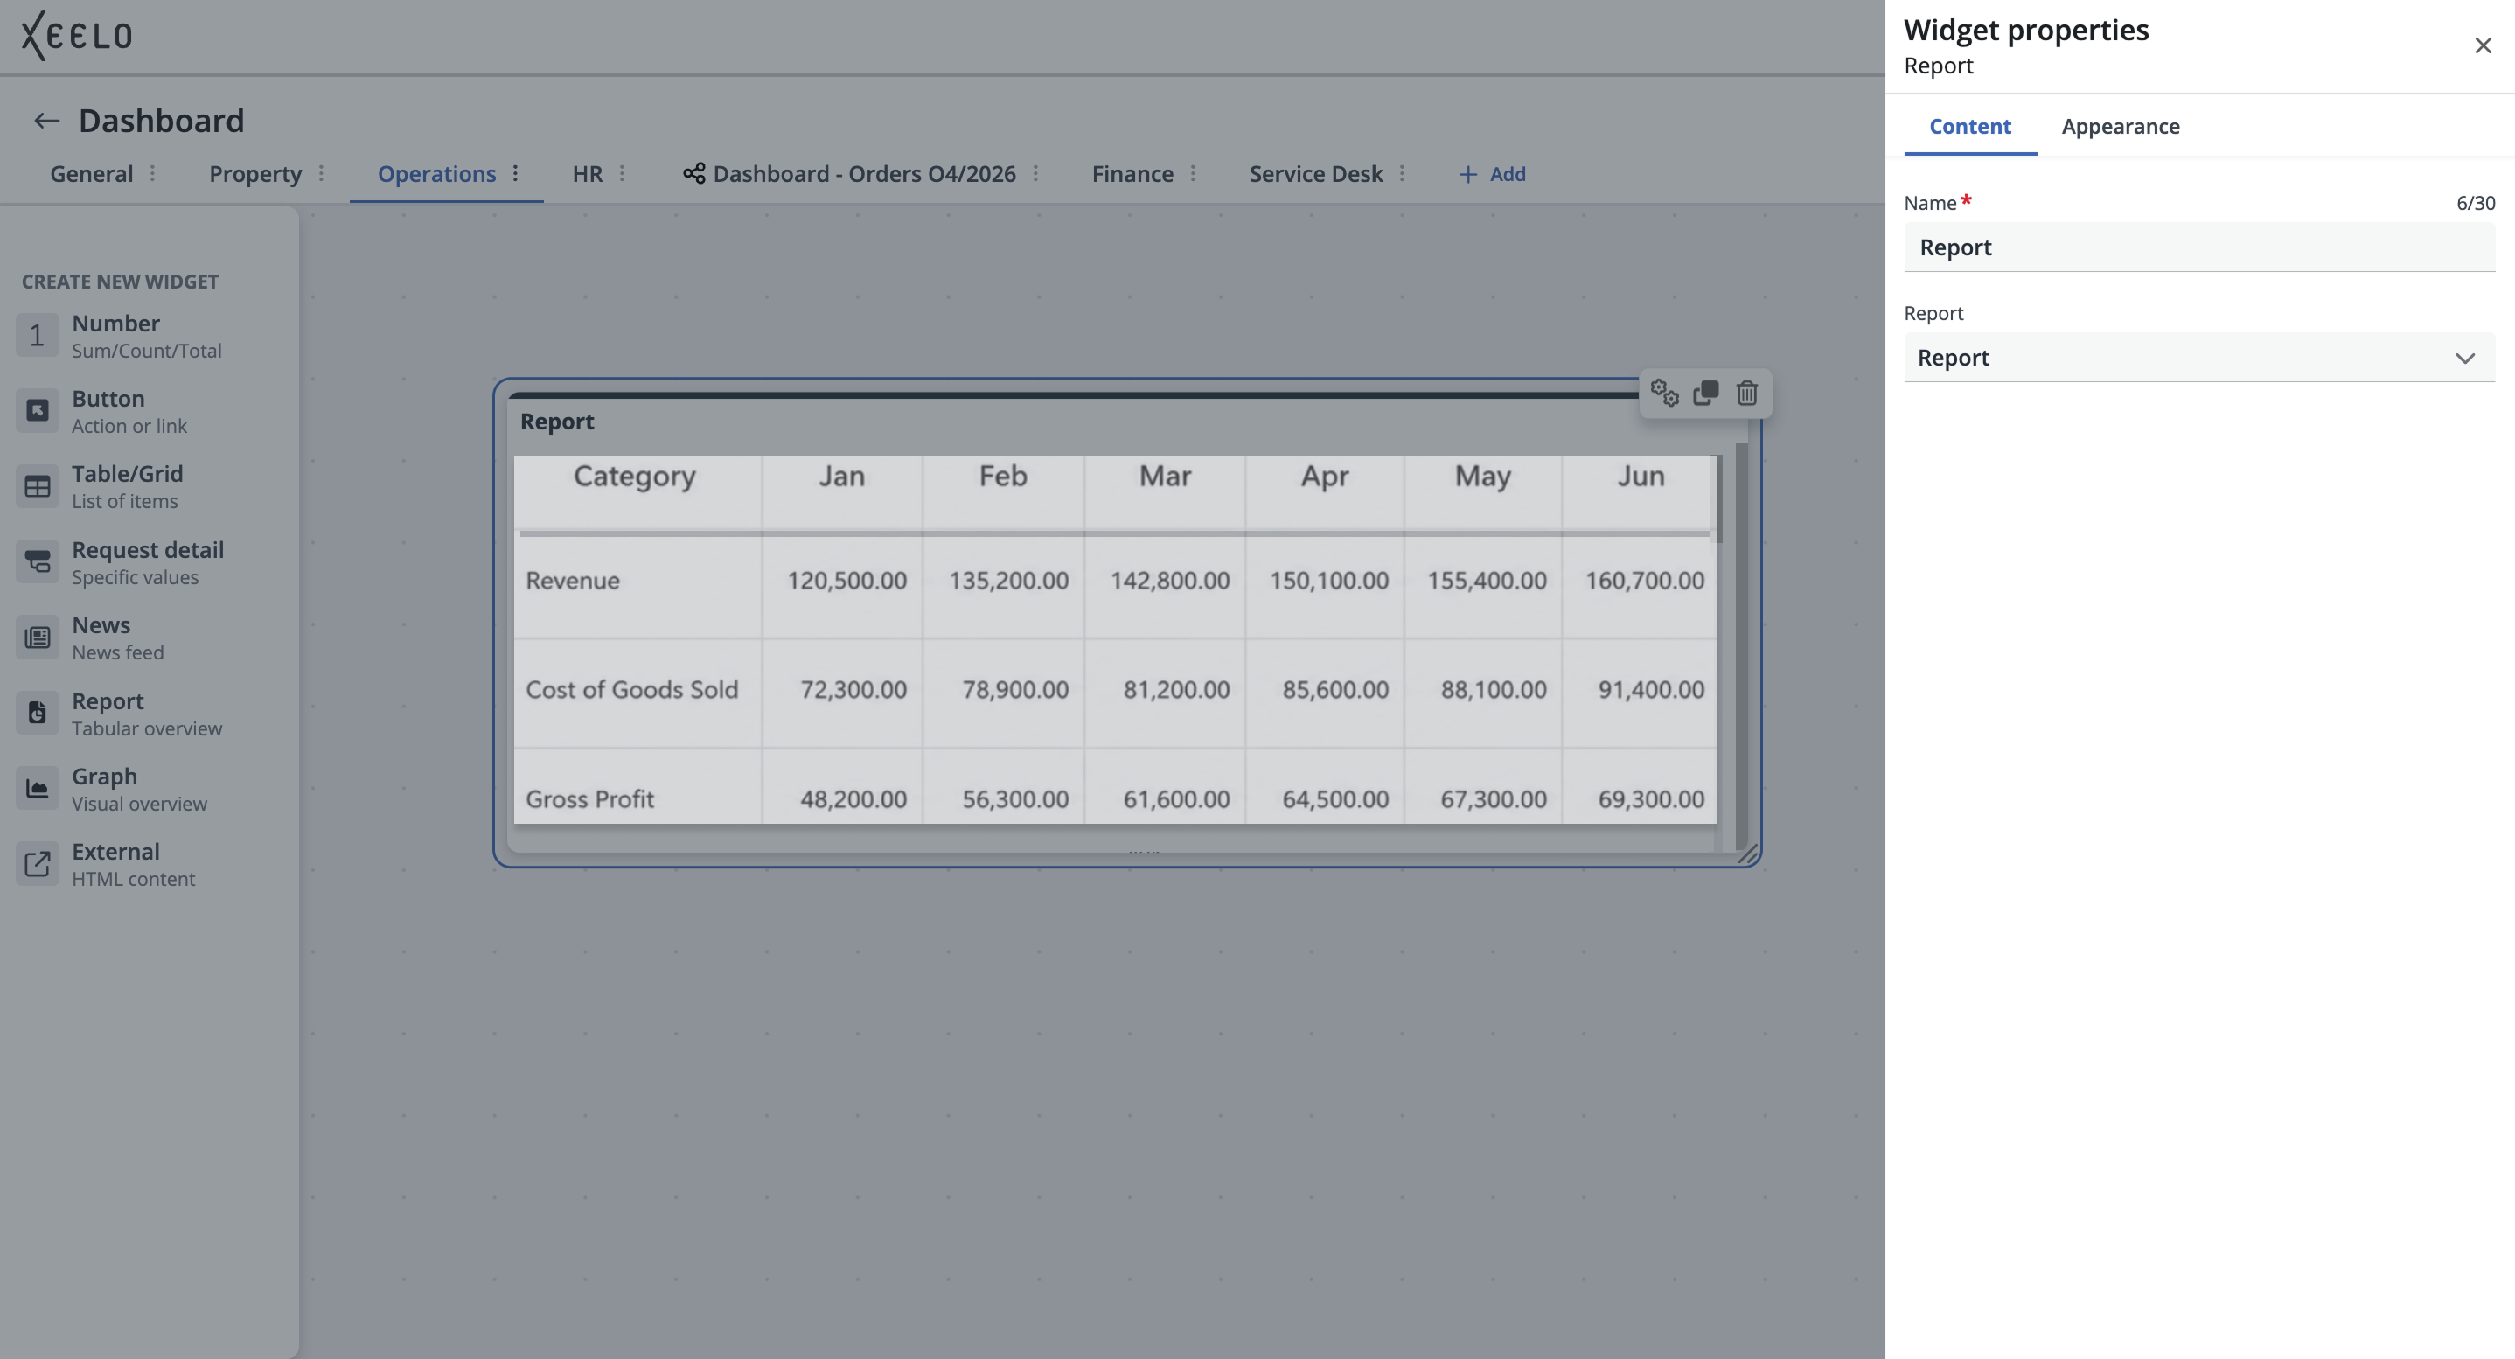Image resolution: width=2515 pixels, height=1359 pixels.
Task: Duplicate the Report widget
Action: tap(1705, 393)
